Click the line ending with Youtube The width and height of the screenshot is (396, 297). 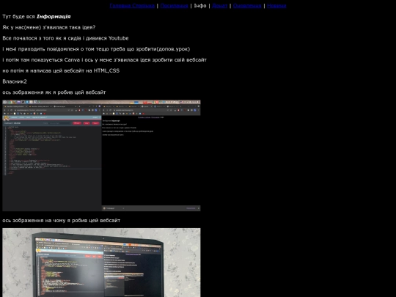coord(65,38)
